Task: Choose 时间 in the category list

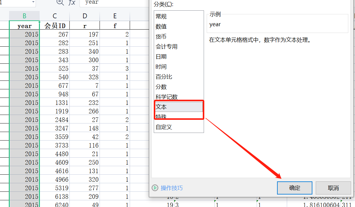Action: point(179,67)
